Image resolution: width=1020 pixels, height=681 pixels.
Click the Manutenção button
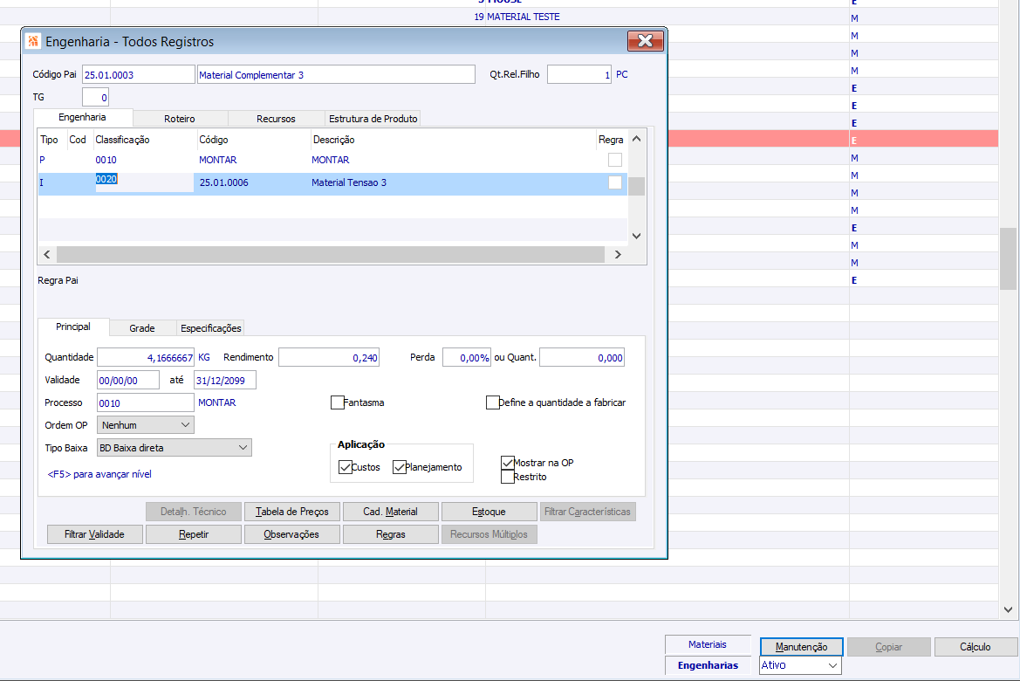pos(801,646)
